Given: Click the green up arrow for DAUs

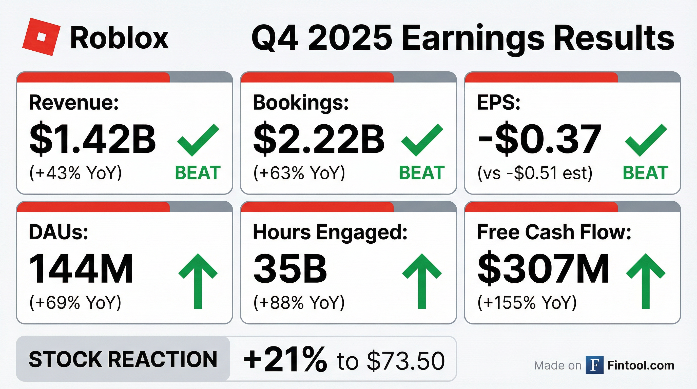Looking at the screenshot, I should [198, 281].
